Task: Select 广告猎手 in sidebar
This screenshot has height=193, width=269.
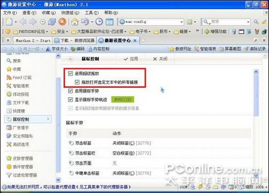Action: (x=18, y=128)
